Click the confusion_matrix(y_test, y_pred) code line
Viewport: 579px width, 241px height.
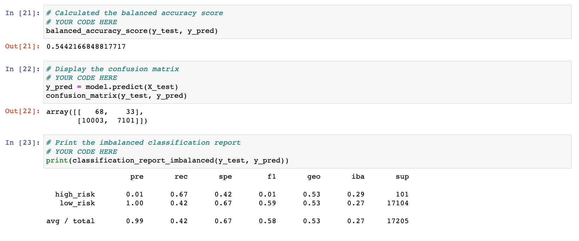(x=117, y=96)
